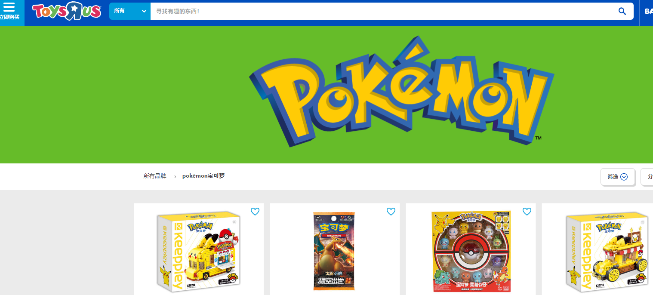Open the Poké Ball figure set image
Screen dimensions: 653x295
(x=471, y=252)
